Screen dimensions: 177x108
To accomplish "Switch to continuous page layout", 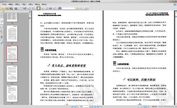I will 142,107.
